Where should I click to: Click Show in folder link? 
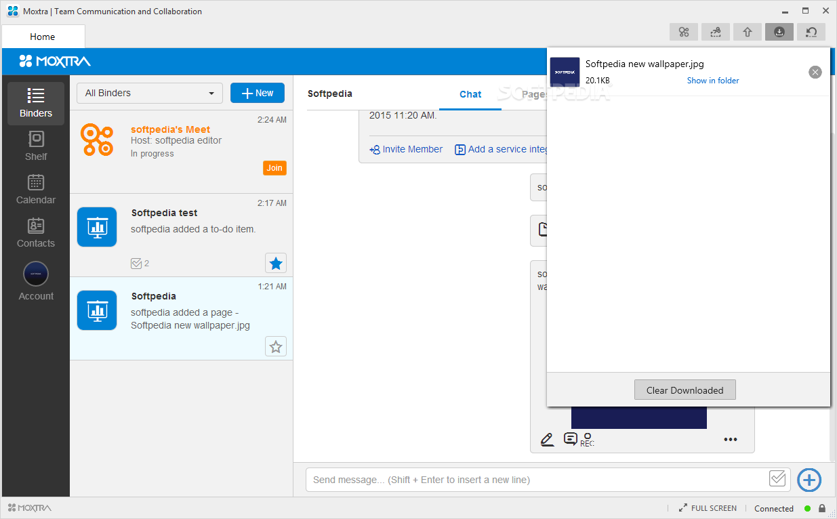pos(713,81)
